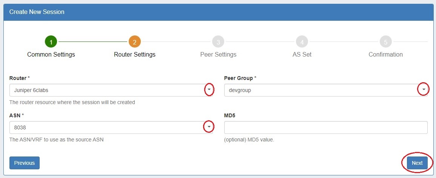Click the grey step 5 circle
Image resolution: width=436 pixels, height=178 pixels.
(x=385, y=41)
